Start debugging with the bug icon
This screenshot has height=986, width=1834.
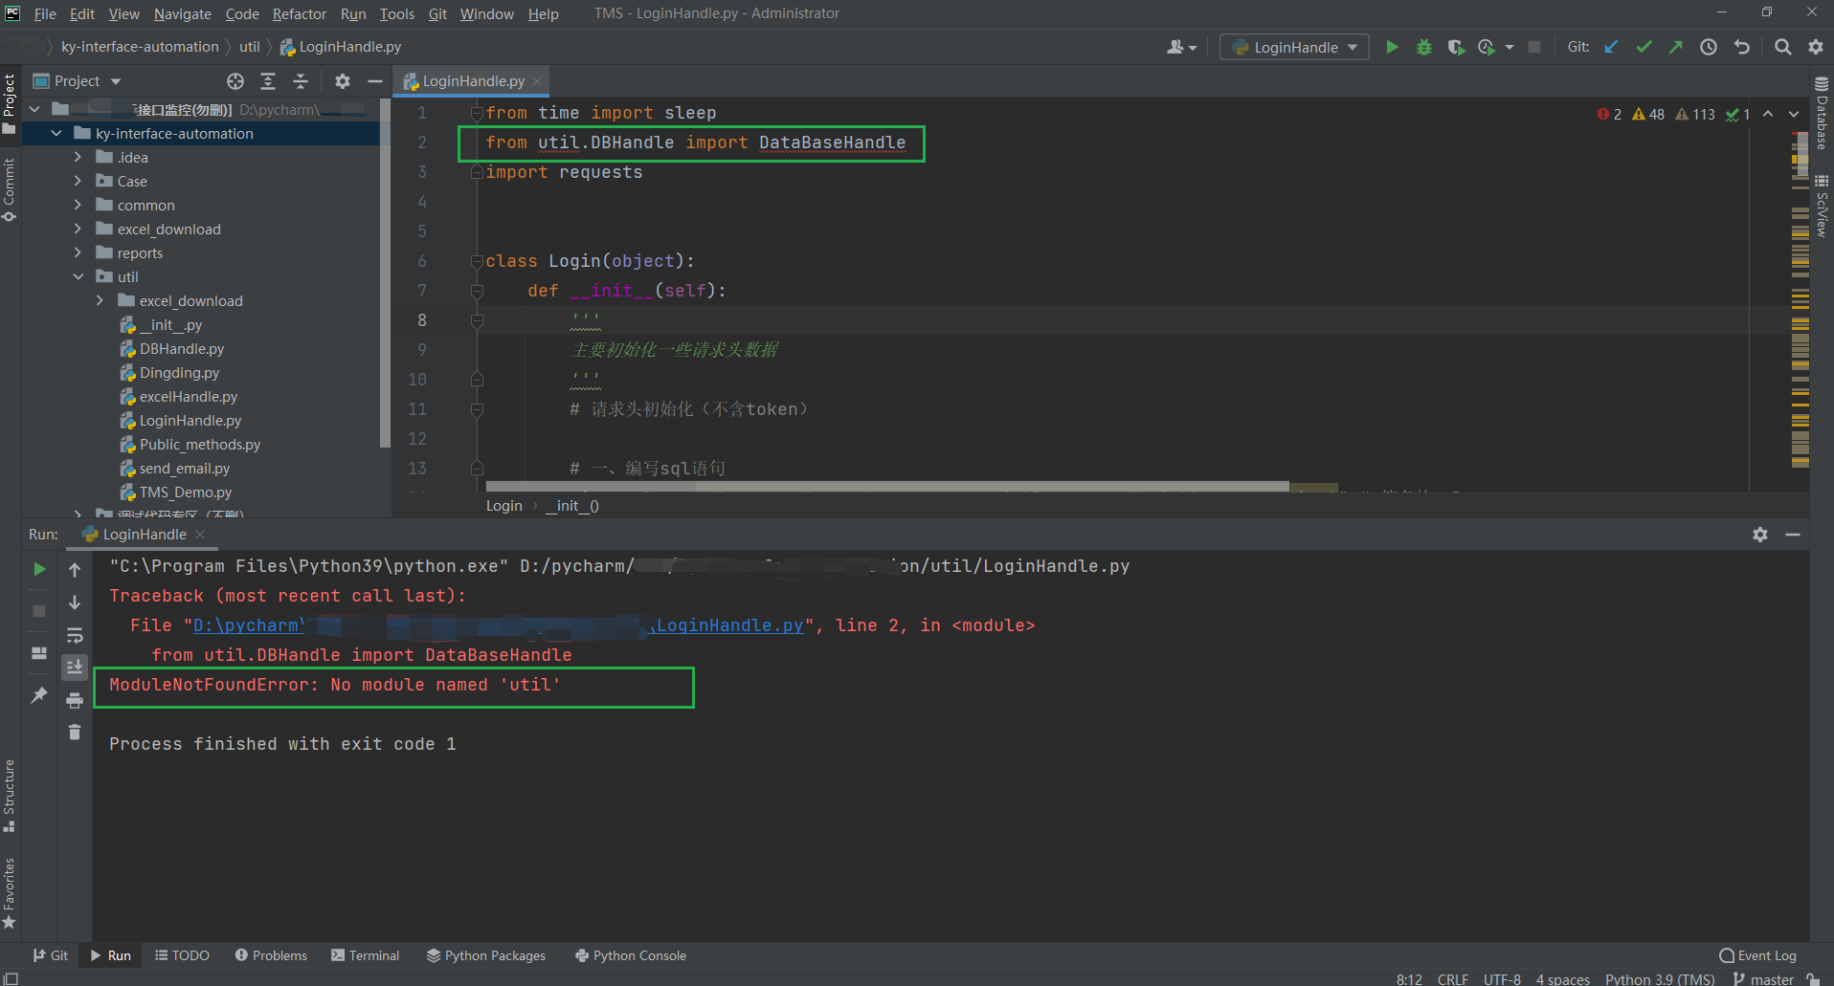click(x=1423, y=46)
